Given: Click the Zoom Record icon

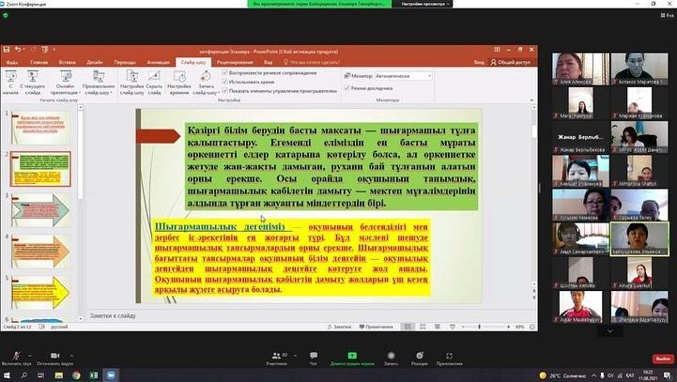Looking at the screenshot, I should (391, 355).
